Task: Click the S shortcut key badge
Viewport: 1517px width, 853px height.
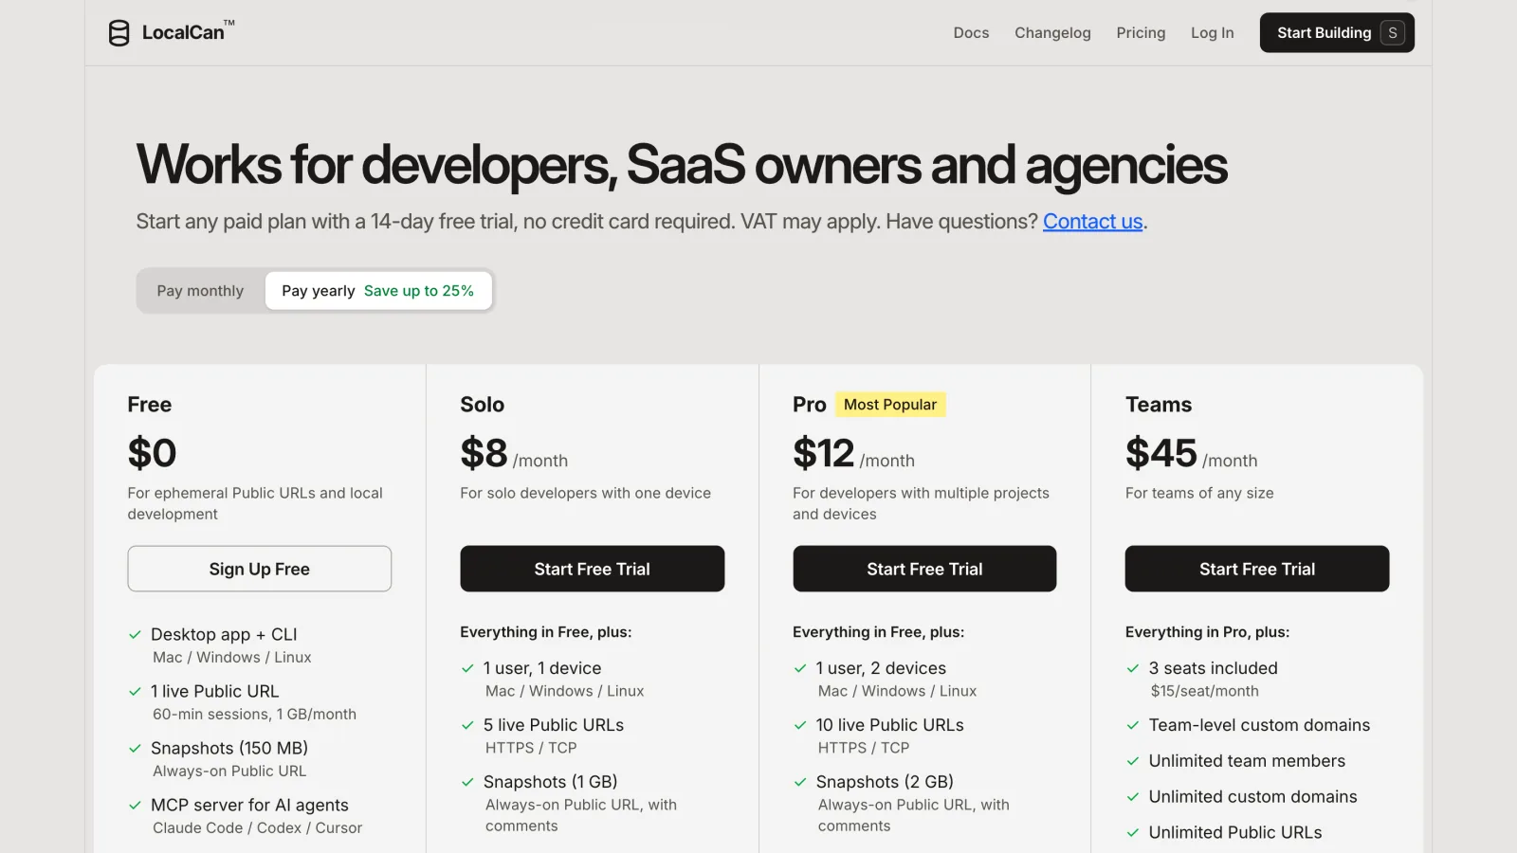Action: point(1392,33)
